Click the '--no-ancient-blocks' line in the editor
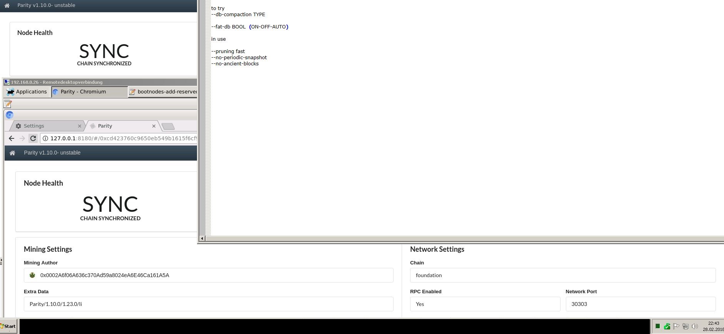 tap(235, 64)
